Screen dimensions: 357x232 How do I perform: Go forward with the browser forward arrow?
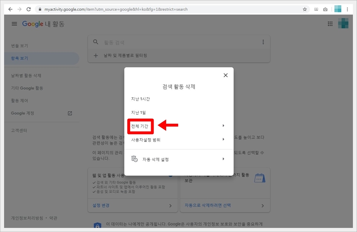click(20, 9)
